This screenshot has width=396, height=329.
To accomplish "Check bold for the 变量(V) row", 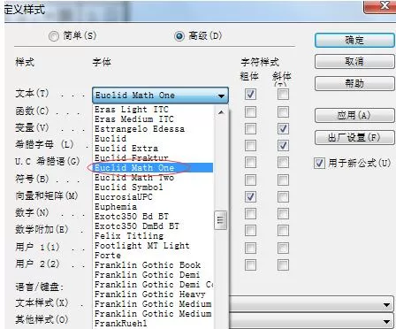I will [250, 128].
